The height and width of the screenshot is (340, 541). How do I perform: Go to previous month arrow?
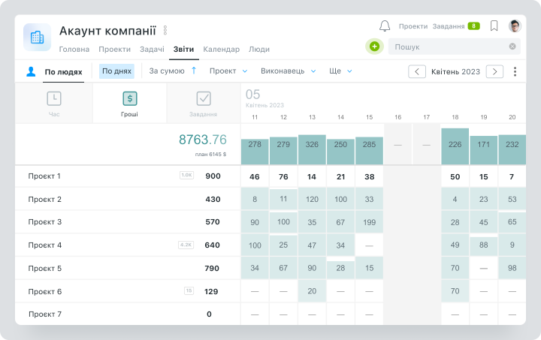[x=417, y=71]
